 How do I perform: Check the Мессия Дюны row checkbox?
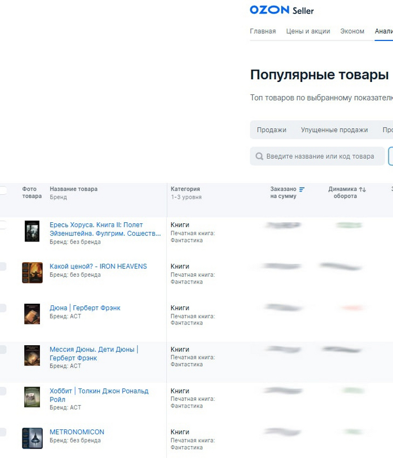pyautogui.click(x=3, y=349)
